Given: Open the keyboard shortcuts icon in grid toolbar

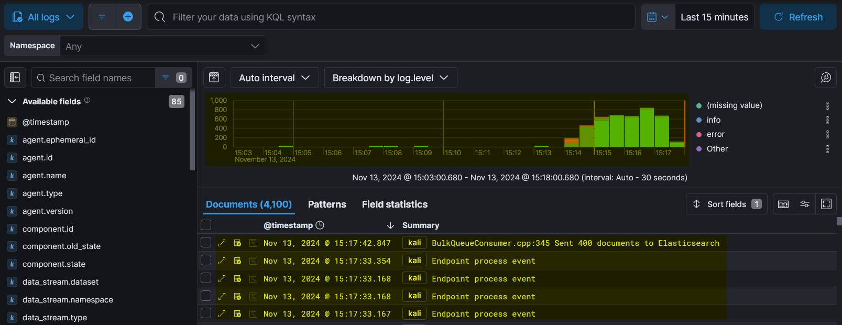Looking at the screenshot, I should click(x=783, y=204).
